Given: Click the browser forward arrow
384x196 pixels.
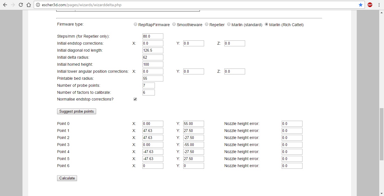Looking at the screenshot, I should click(13, 5).
